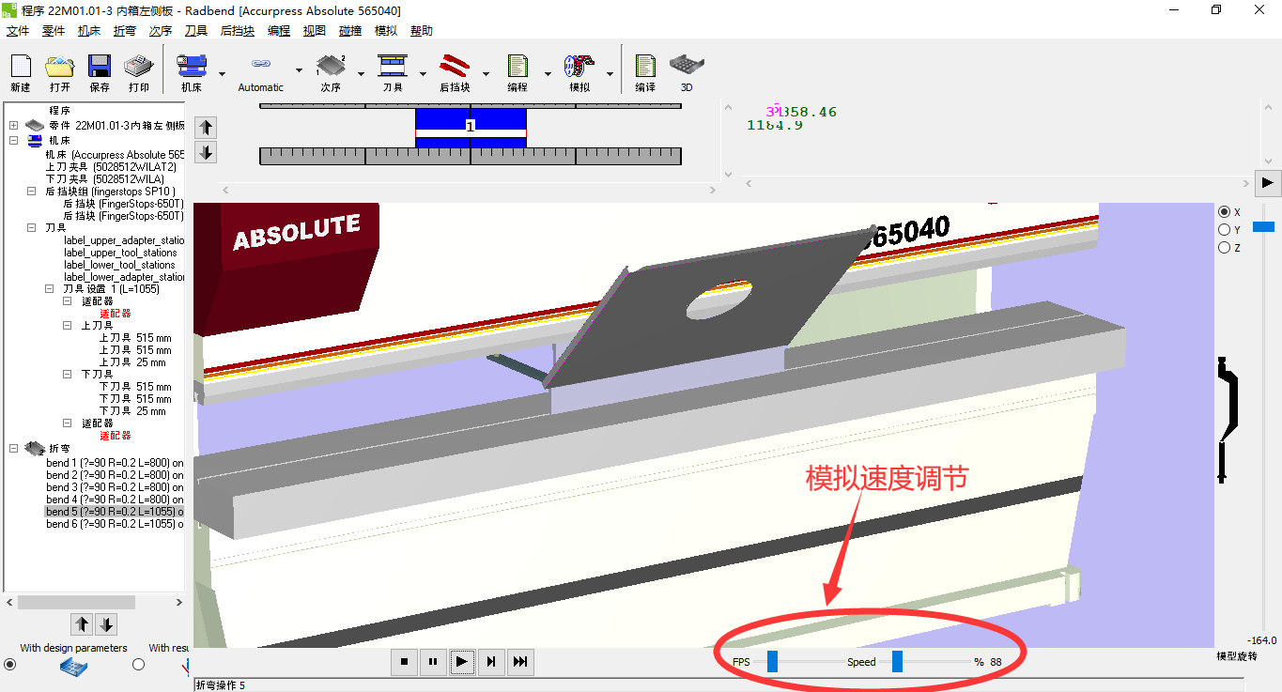Collapse the 折弯 tree node
1282x692 pixels.
(x=14, y=449)
